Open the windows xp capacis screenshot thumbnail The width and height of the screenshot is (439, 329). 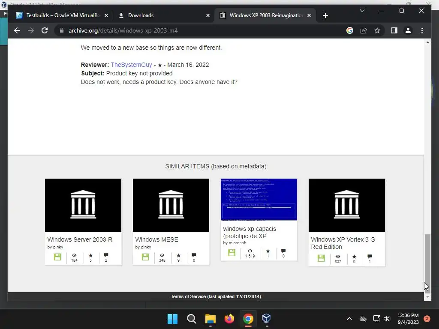point(259,200)
